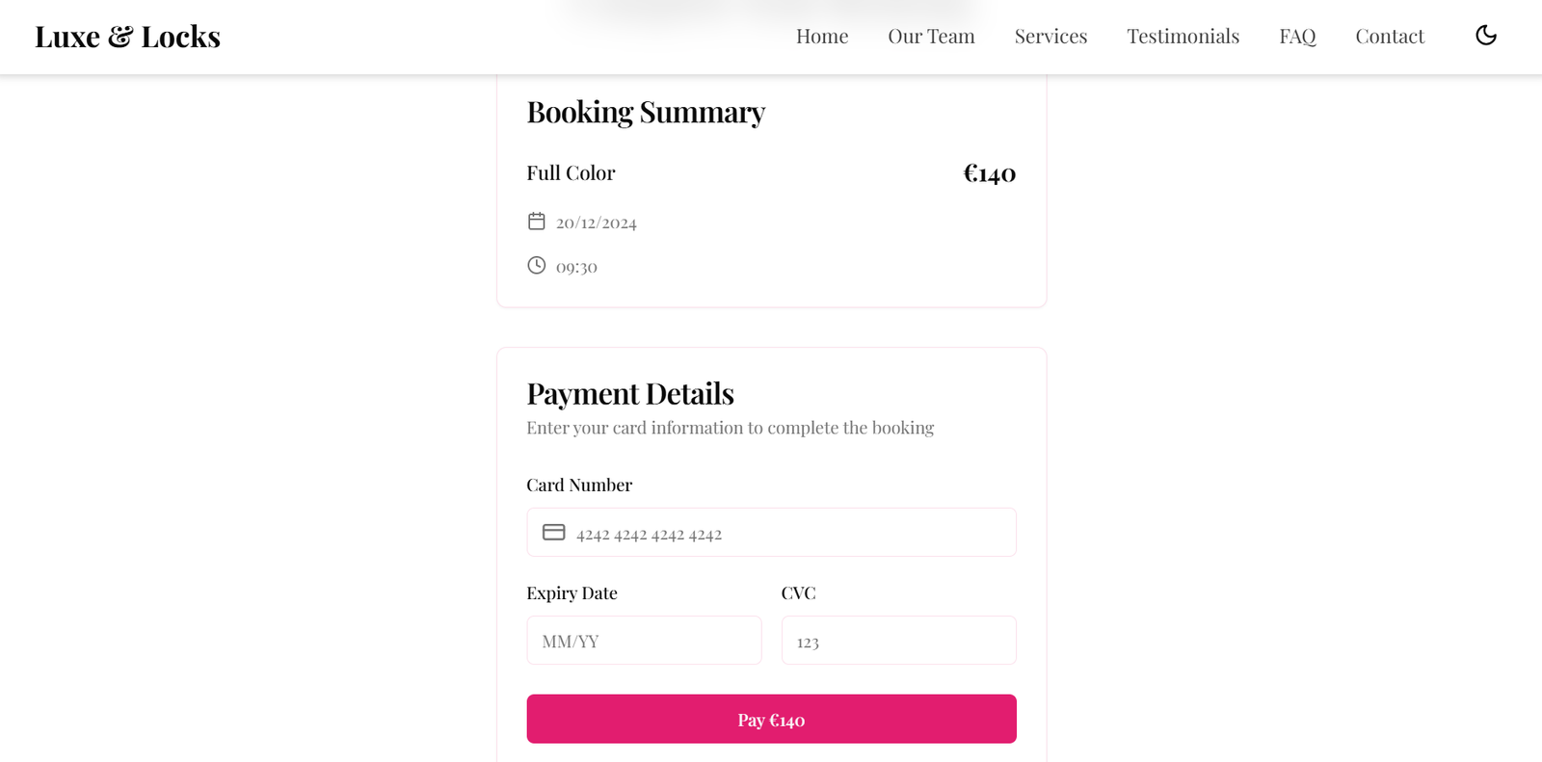Image resolution: width=1542 pixels, height=762 pixels.
Task: Focus the CVC input field
Action: pyautogui.click(x=898, y=641)
